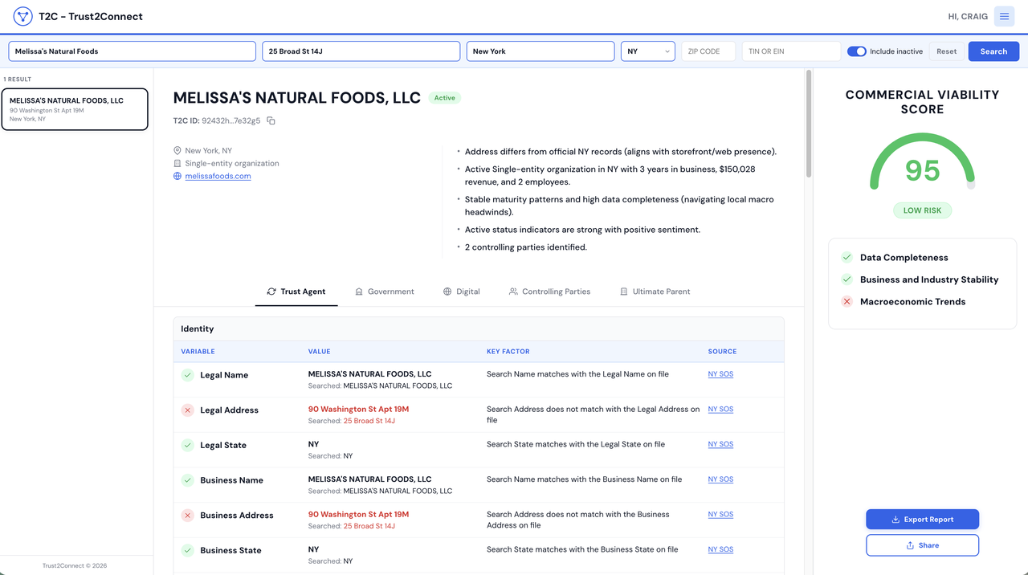Click the Search button

tap(993, 51)
